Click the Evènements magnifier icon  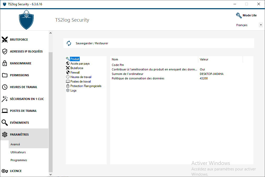click(5, 123)
